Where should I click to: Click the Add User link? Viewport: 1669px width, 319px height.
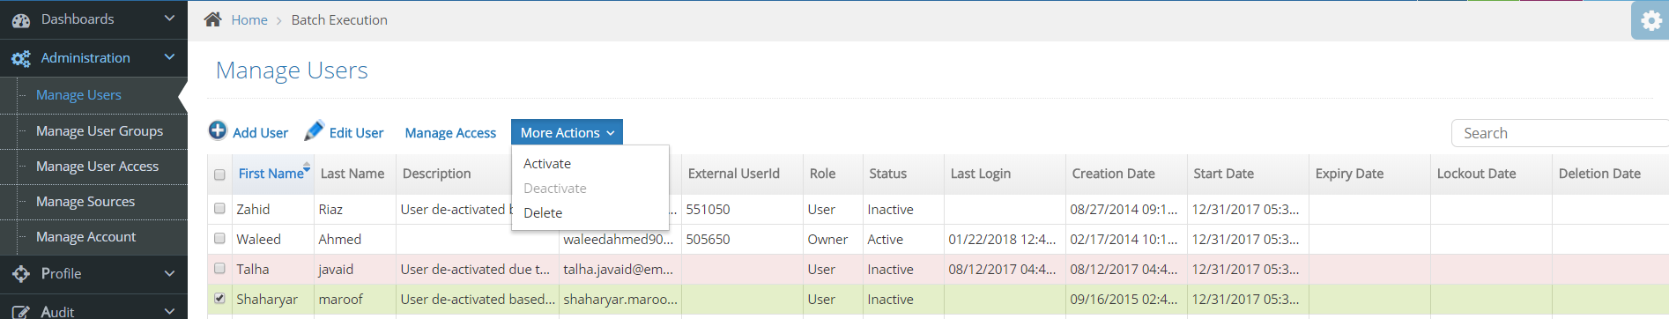(x=260, y=133)
